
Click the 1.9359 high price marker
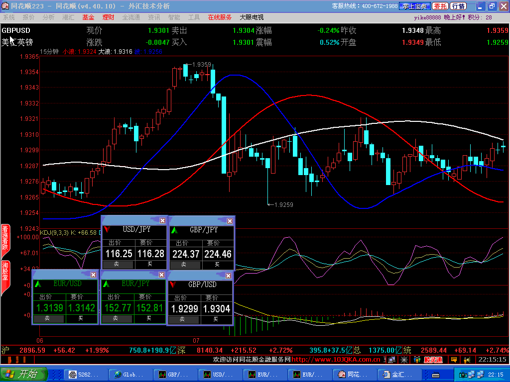(201, 65)
